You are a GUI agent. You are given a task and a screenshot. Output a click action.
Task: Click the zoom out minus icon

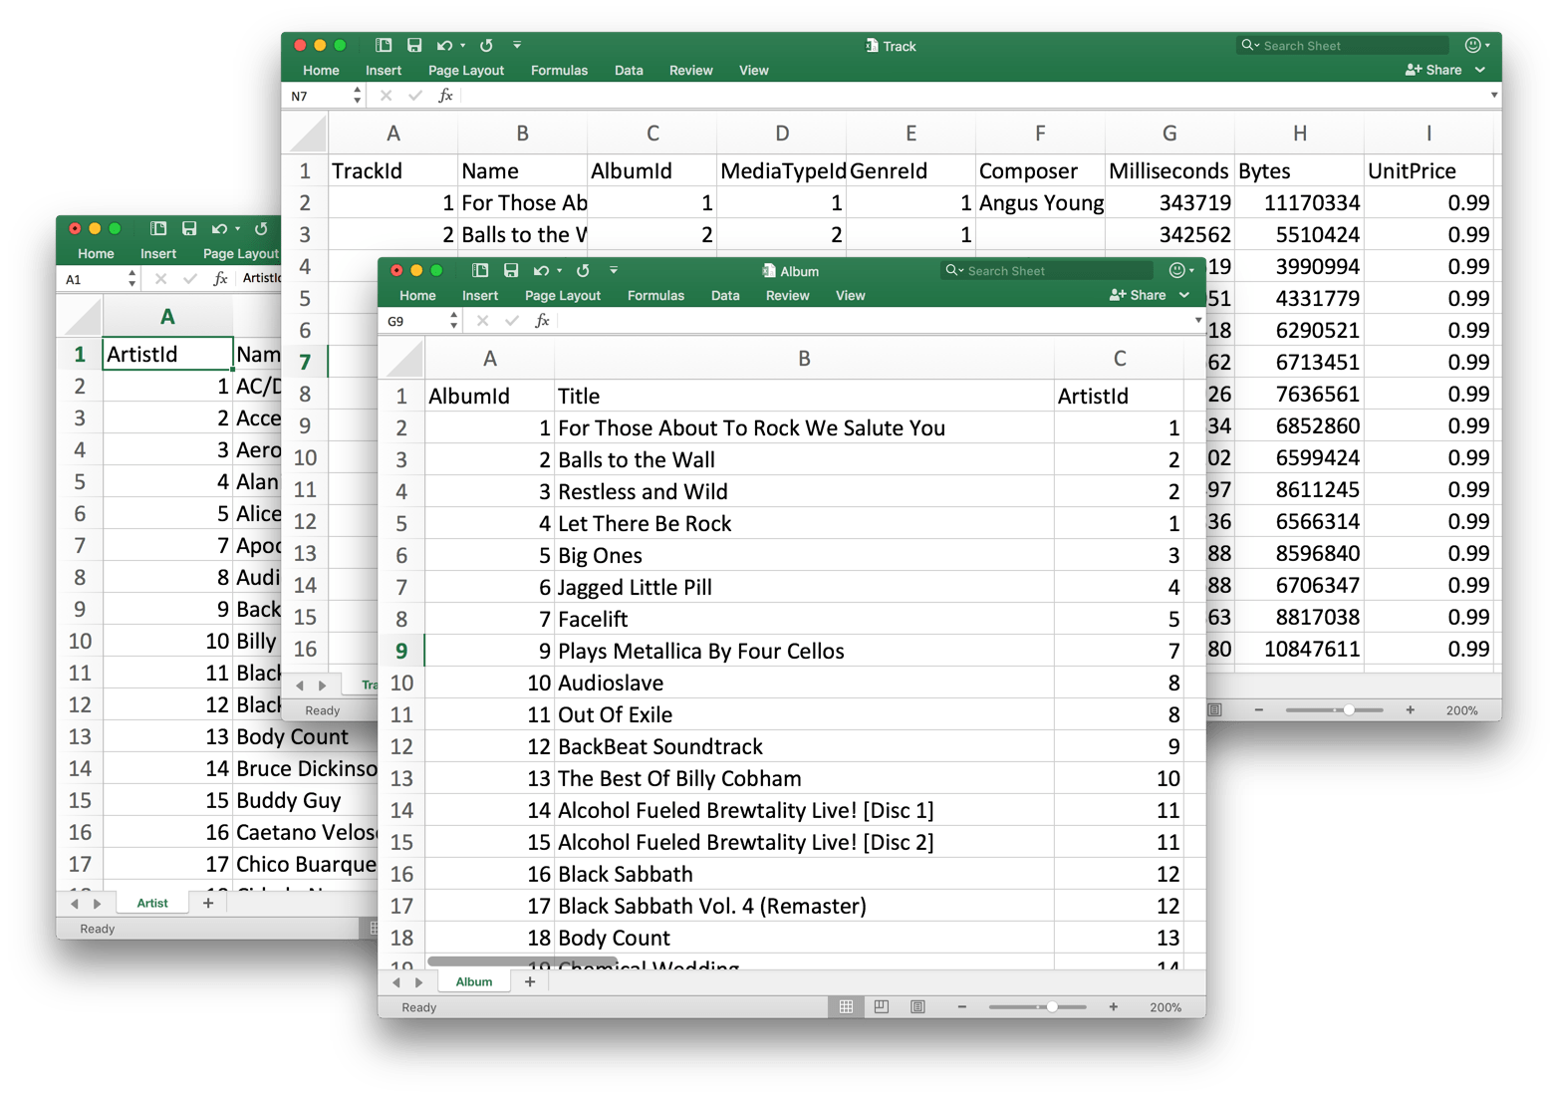coord(960,1006)
